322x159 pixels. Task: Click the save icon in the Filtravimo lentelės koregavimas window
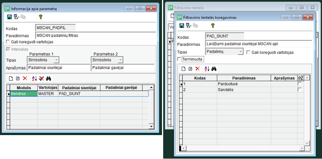point(182,26)
